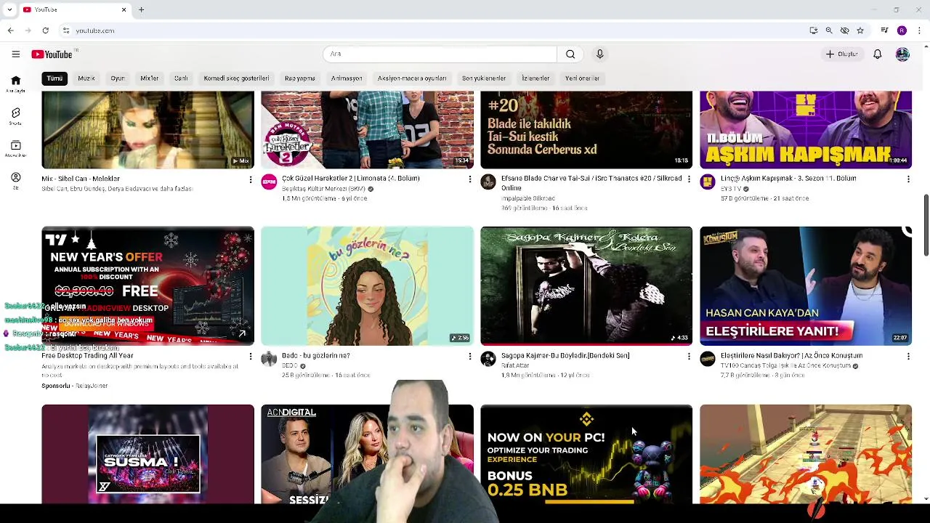This screenshot has height=523, width=930.
Task: Open site information icon in address bar
Action: (65, 31)
